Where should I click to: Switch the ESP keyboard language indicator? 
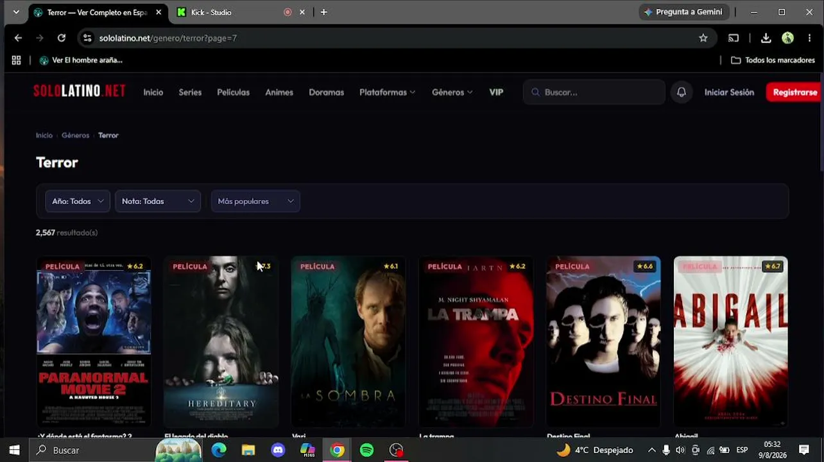pos(742,450)
